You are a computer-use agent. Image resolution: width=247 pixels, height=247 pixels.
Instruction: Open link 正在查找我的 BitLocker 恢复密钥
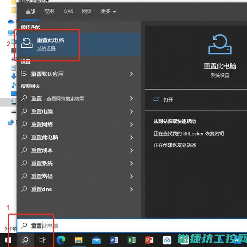click(189, 134)
